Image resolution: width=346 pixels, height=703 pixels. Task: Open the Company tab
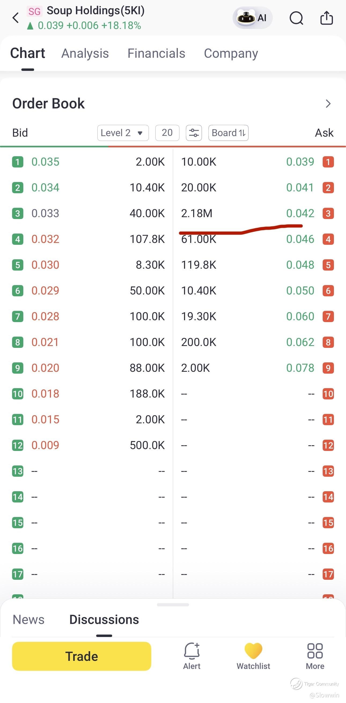[x=231, y=53]
